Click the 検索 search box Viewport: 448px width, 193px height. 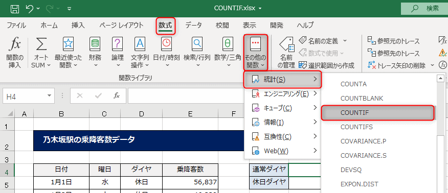pos(424,8)
